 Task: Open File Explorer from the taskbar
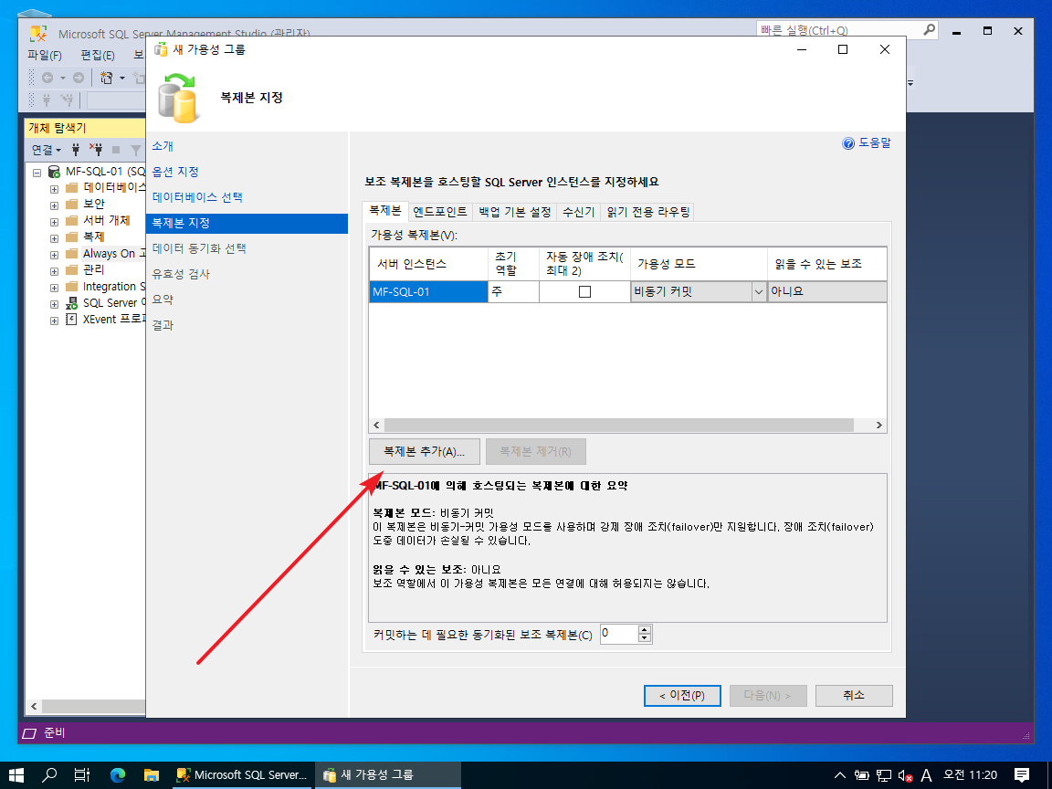pyautogui.click(x=151, y=775)
